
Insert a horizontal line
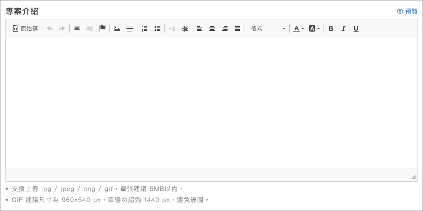[x=130, y=28]
